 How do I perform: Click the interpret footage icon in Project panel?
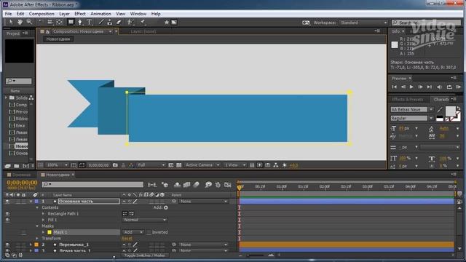[x=8, y=166]
